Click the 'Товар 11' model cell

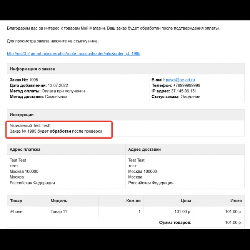pos(59,212)
